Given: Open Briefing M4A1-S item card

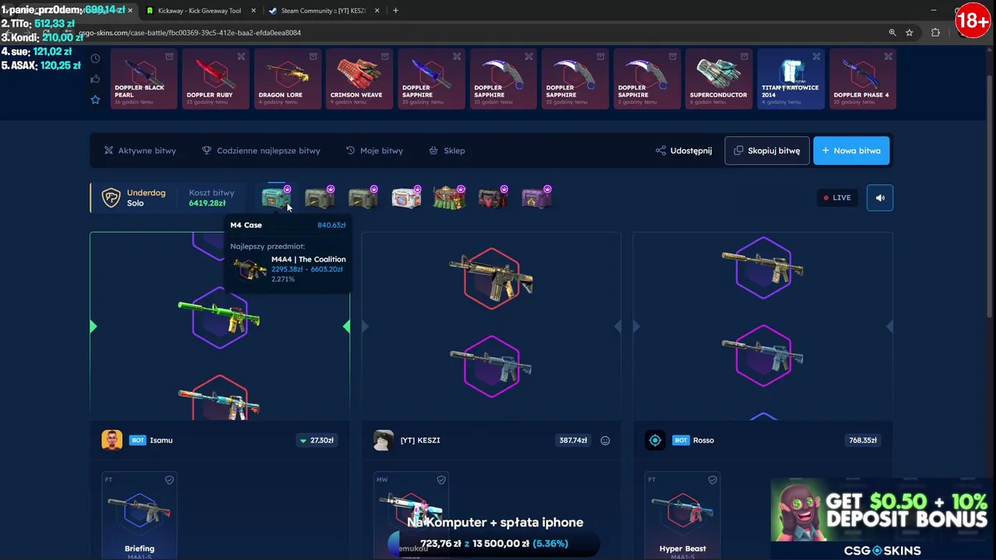Looking at the screenshot, I should [x=139, y=516].
